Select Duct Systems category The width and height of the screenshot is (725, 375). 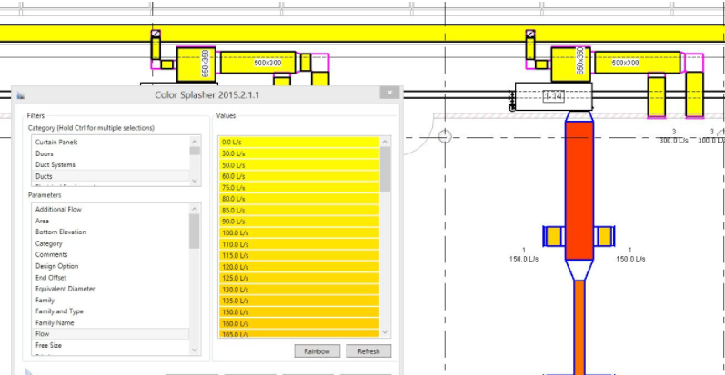coord(110,164)
